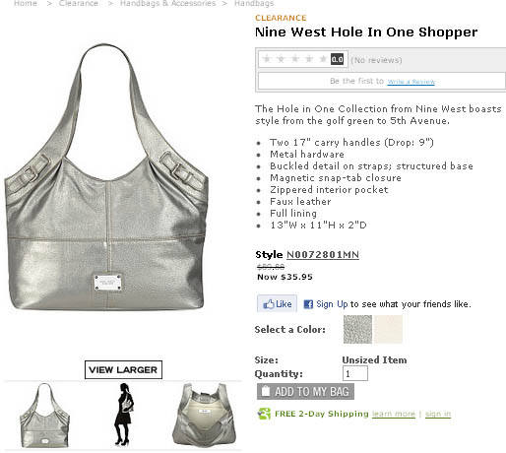Show the model silhouette thumbnail
Viewport: 506px width, 453px height.
click(124, 415)
